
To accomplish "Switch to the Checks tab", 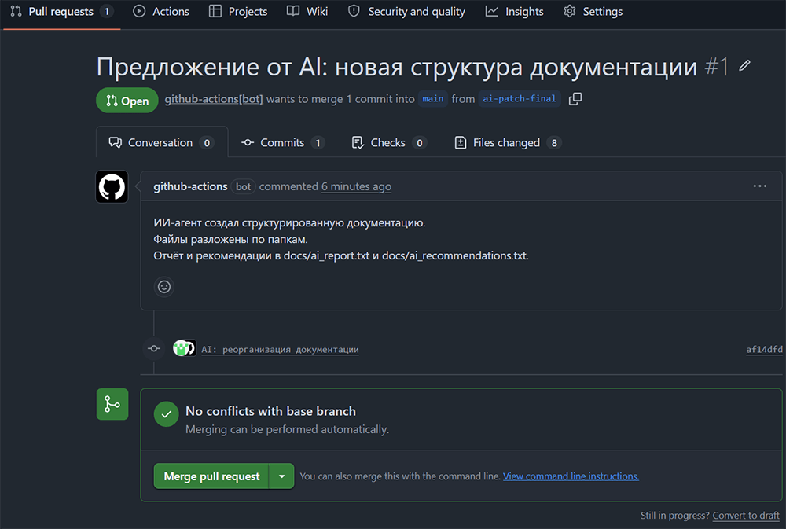I will pyautogui.click(x=389, y=143).
